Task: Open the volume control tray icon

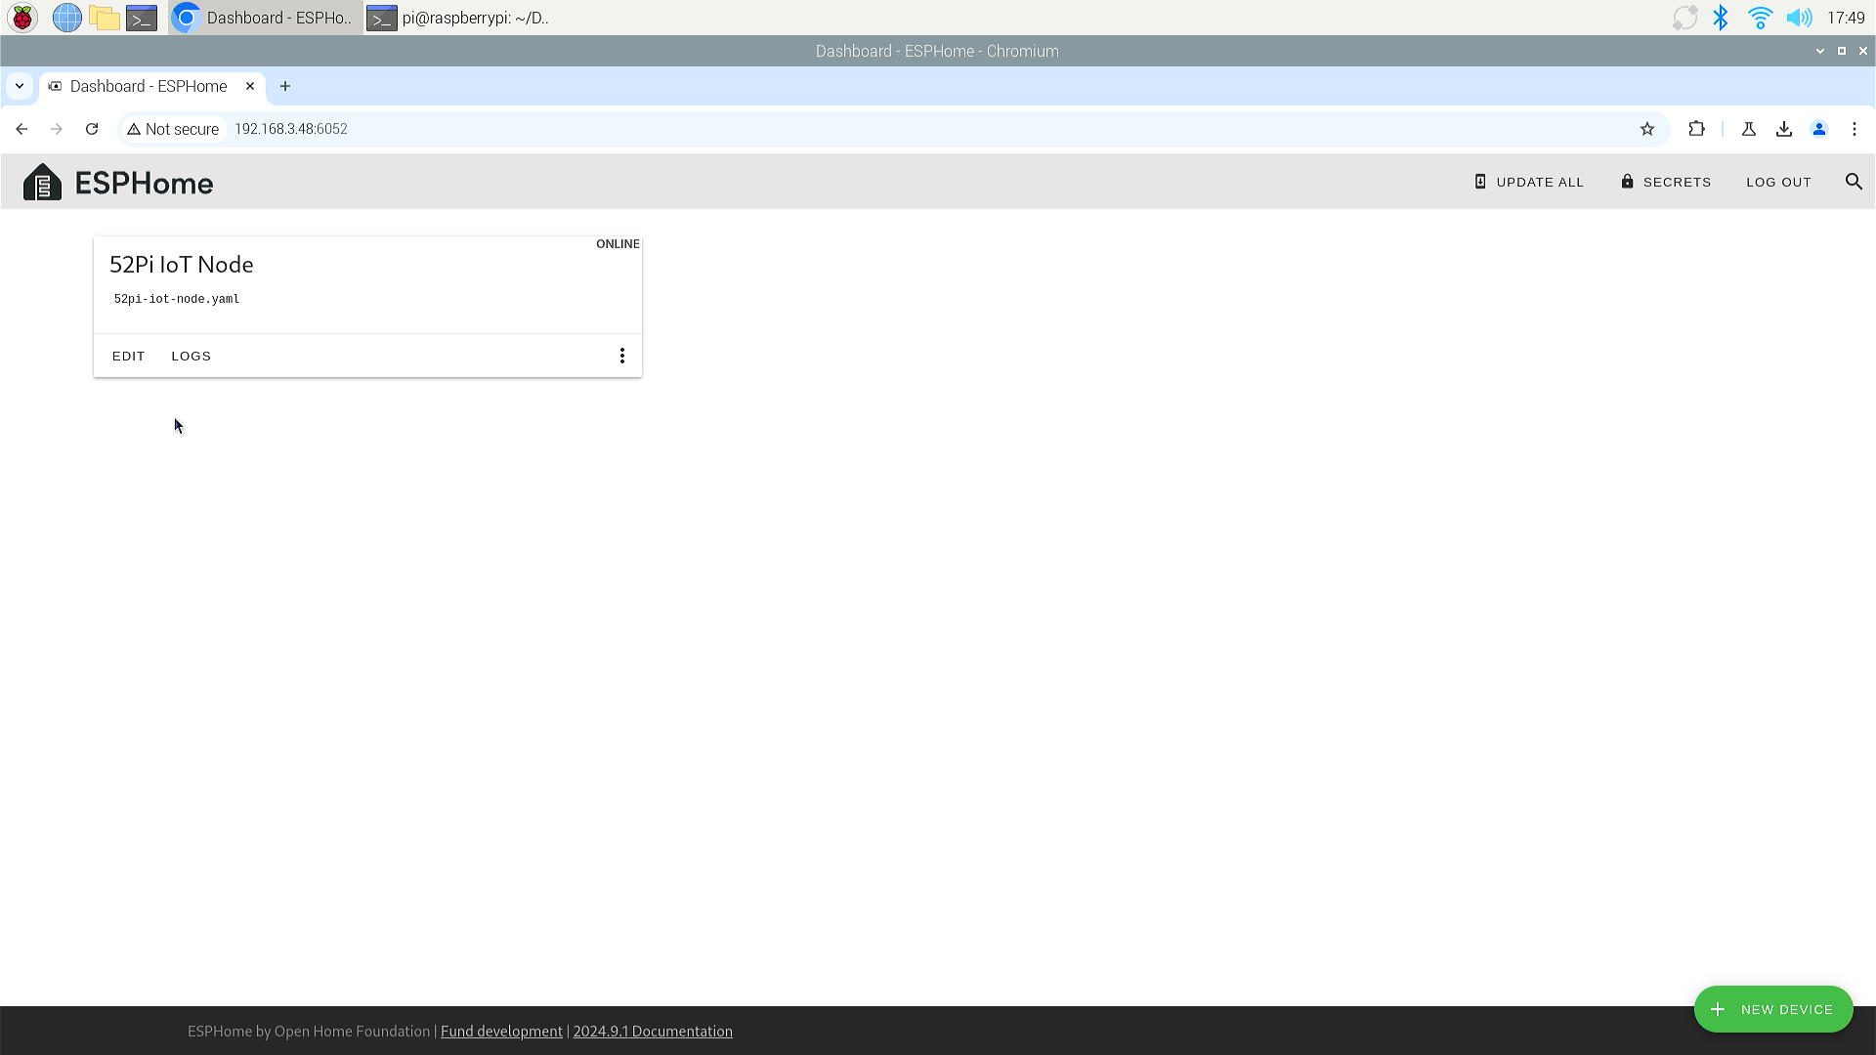Action: [1799, 18]
